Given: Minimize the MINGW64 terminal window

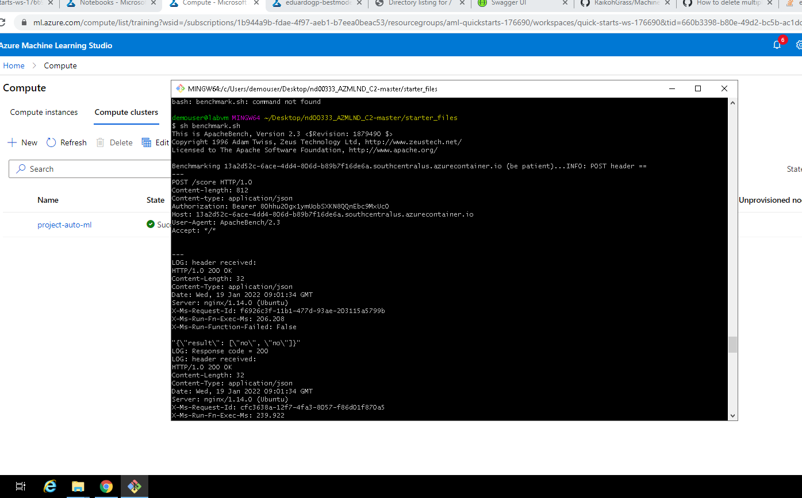Looking at the screenshot, I should coord(671,88).
